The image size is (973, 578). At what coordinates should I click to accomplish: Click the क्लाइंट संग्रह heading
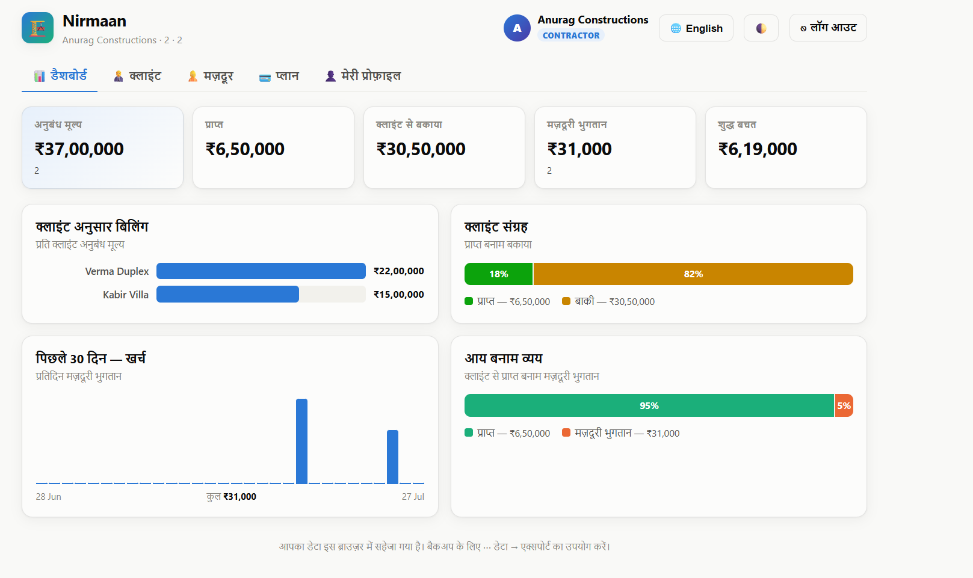pyautogui.click(x=496, y=227)
